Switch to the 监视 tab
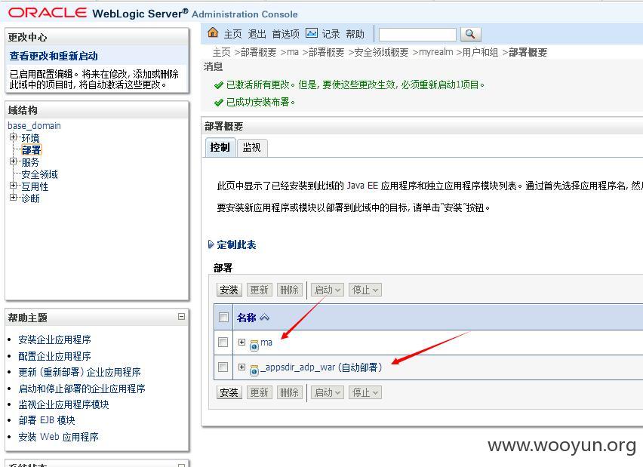Viewport: 643px width, 467px height. pos(252,148)
